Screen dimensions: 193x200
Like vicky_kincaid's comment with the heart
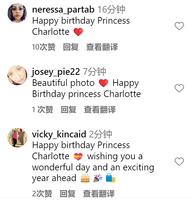(179, 161)
